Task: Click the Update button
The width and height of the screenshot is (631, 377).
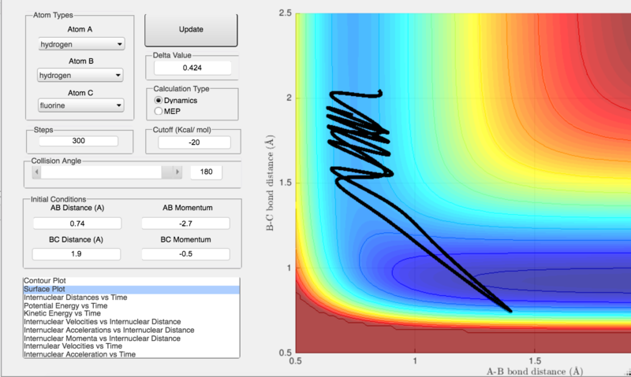Action: pyautogui.click(x=191, y=30)
